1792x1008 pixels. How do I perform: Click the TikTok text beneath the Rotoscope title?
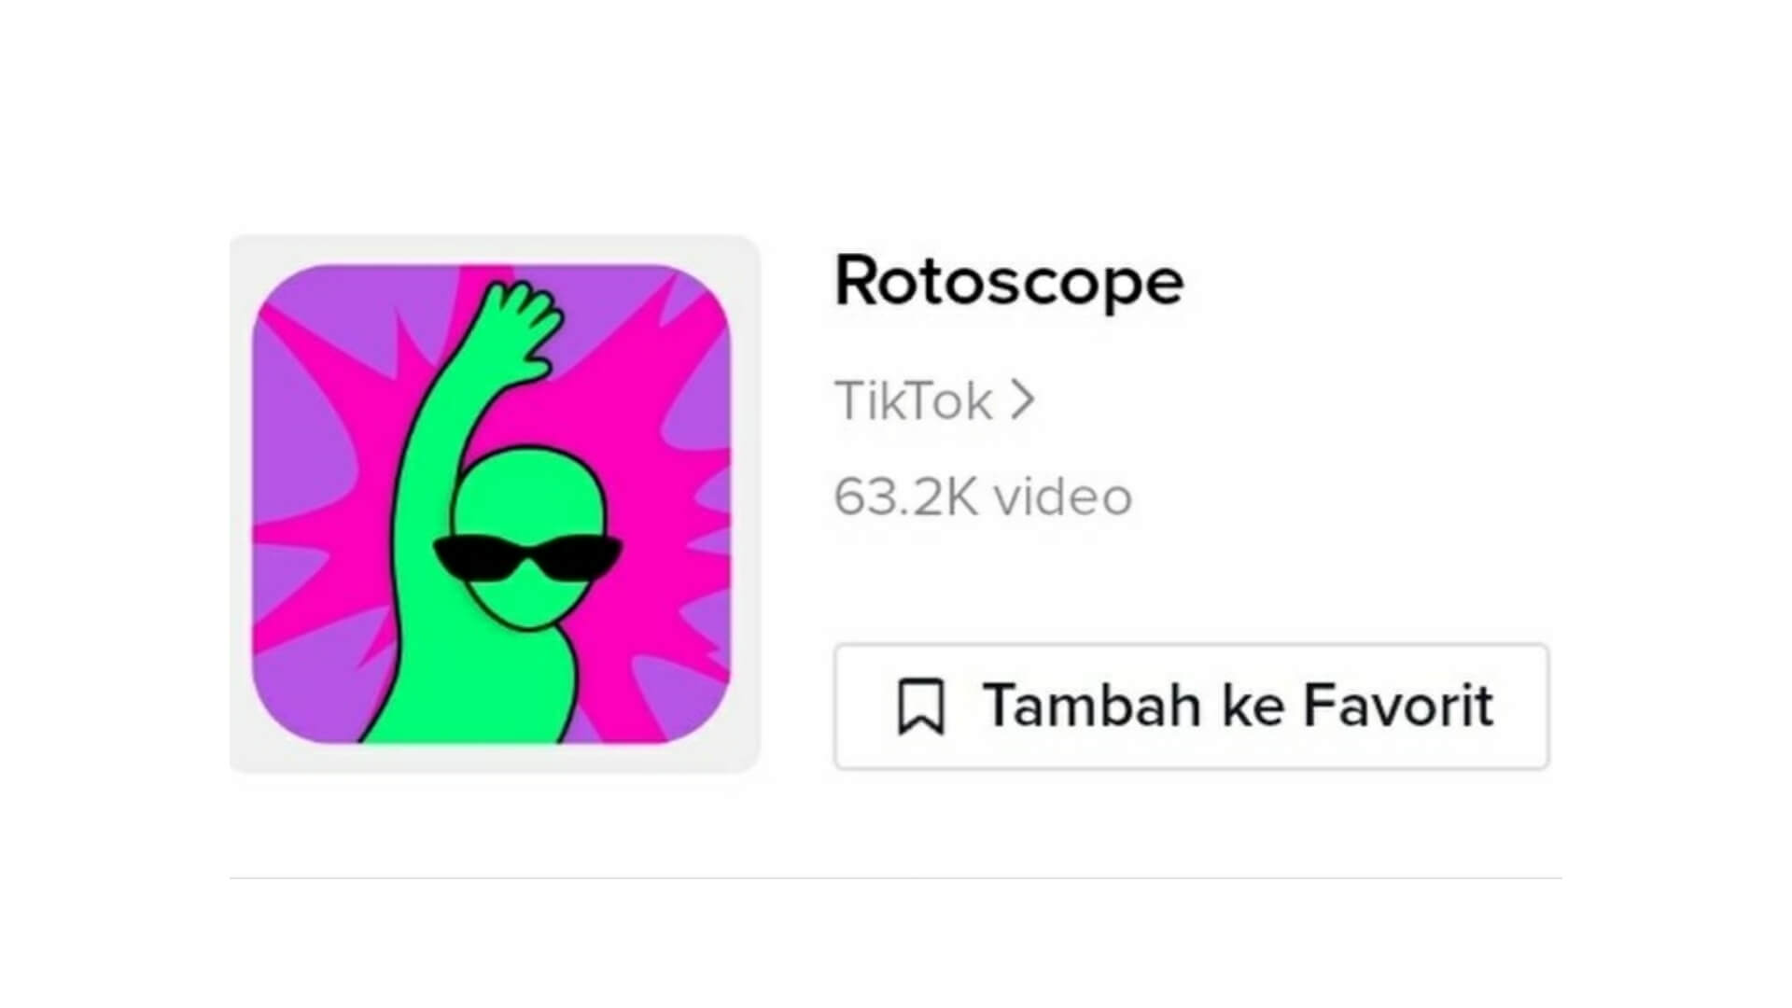(x=913, y=400)
